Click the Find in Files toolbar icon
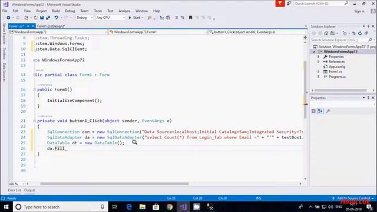 tap(150, 18)
